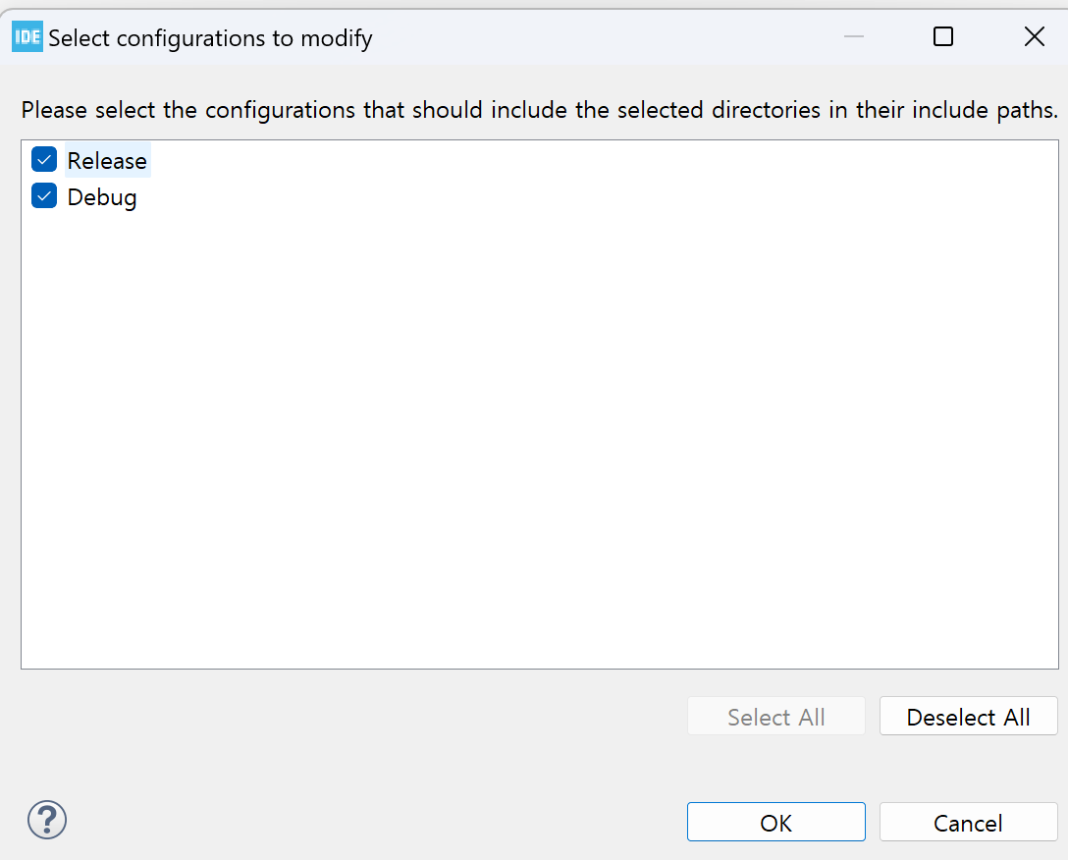Cancel the configuration dialog
Viewport: 1068px width, 860px height.
coord(968,823)
